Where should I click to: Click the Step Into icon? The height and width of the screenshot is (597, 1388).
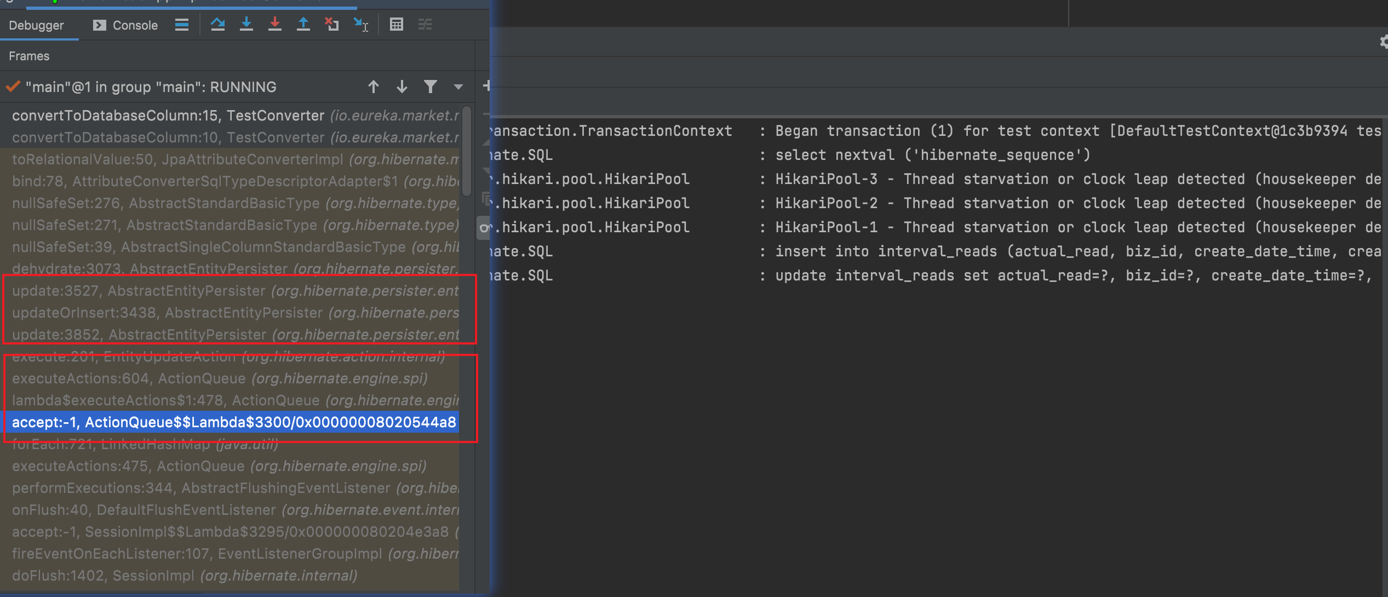coord(246,25)
